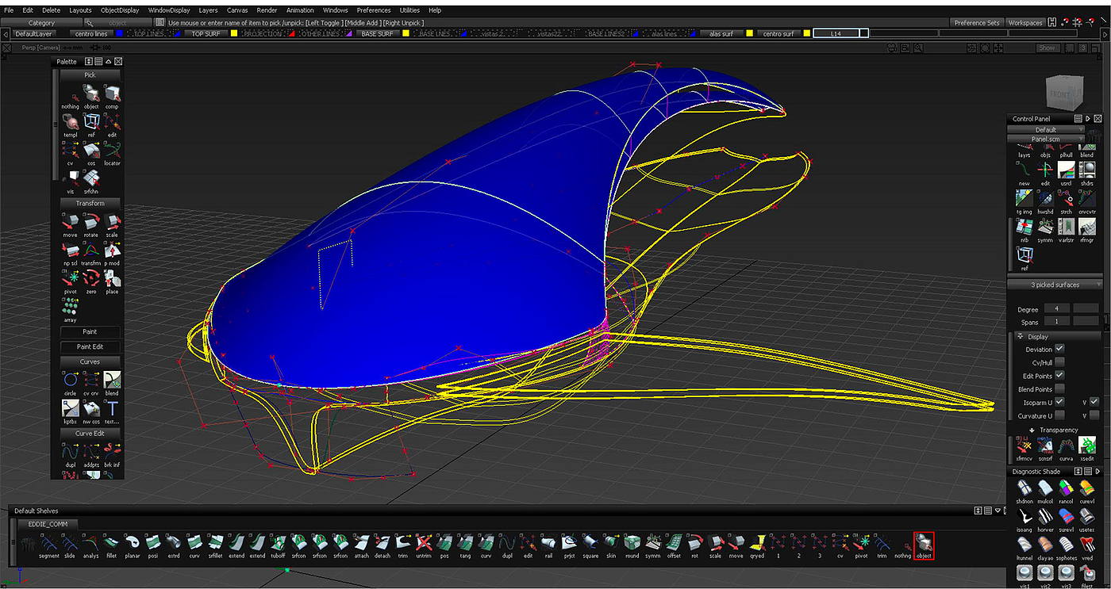Viewport: 1111px width, 589px height.
Task: Click the yellow color swatch beside TOP SURF
Action: tap(235, 34)
